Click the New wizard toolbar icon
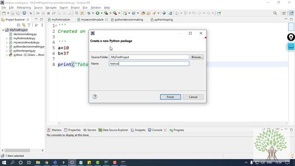The height and width of the screenshot is (166, 295). pyautogui.click(x=4, y=13)
